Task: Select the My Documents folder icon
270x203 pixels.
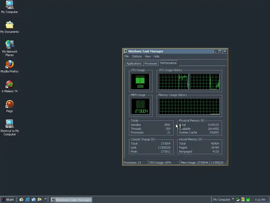Action: 9,27
